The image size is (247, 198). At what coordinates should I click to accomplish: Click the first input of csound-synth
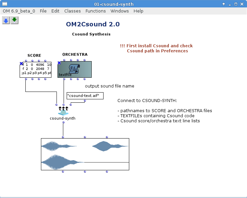point(57,105)
